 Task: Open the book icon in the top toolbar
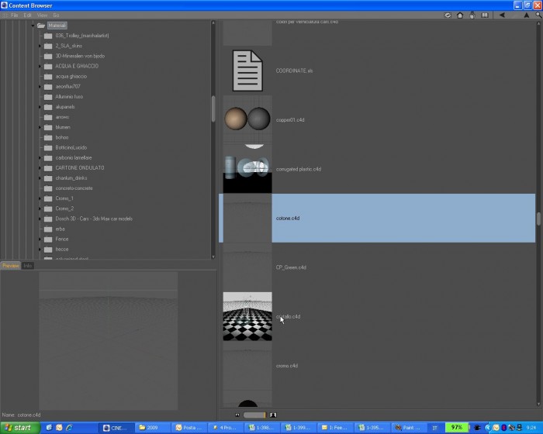(485, 15)
